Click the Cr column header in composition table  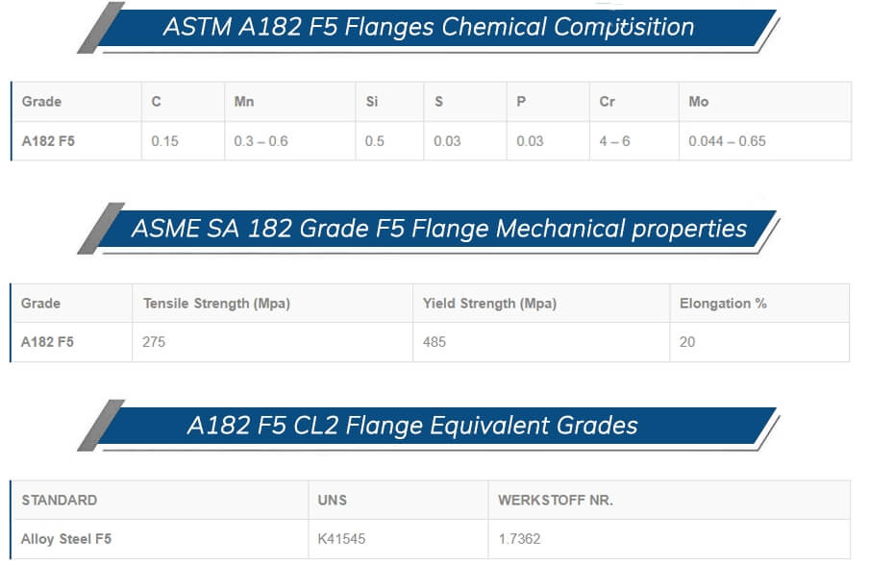(607, 102)
